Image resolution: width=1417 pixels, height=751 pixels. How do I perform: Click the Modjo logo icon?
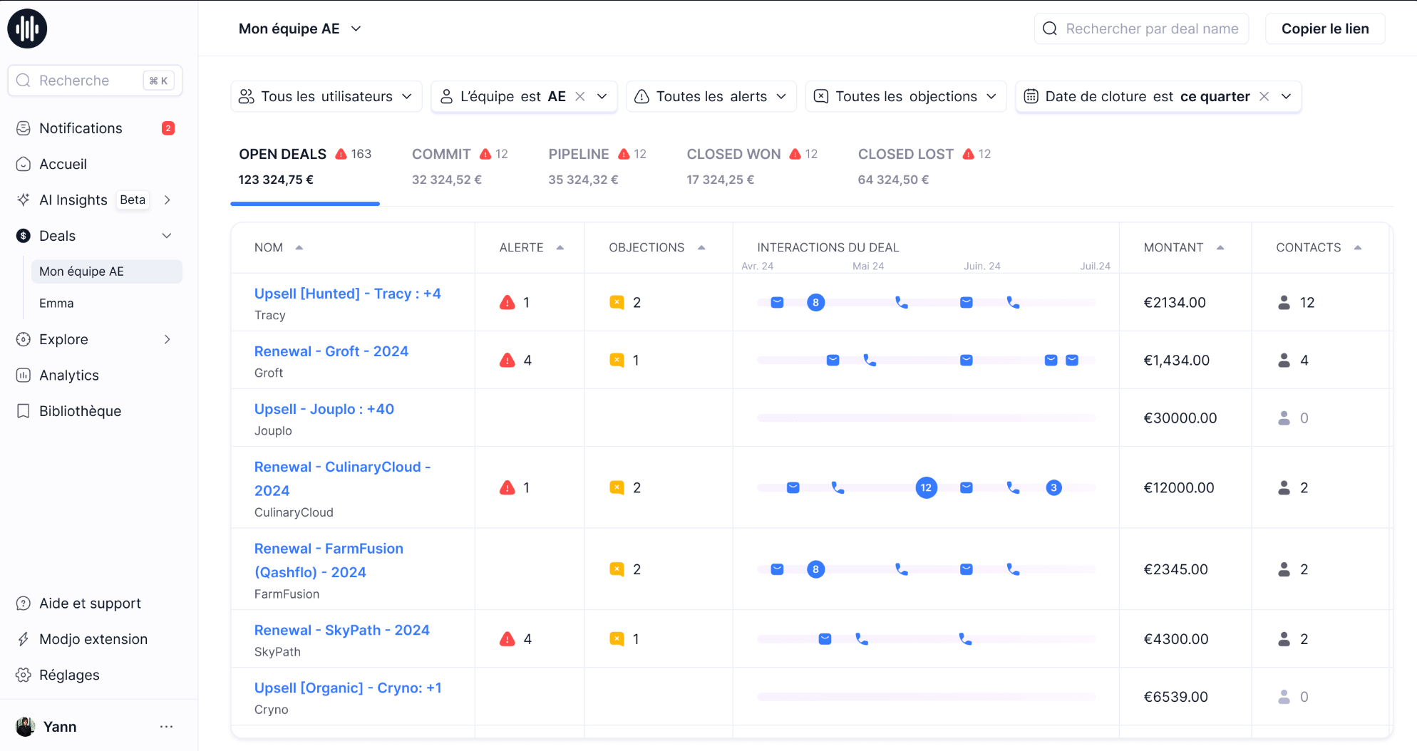point(27,29)
